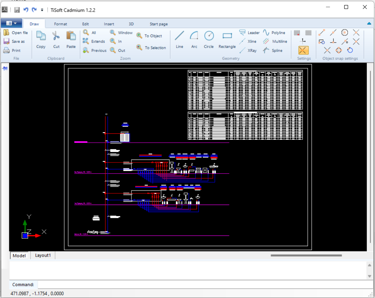Screen dimensions: 375x298
Task: Toggle tangent object snap
Action: (x=350, y=50)
